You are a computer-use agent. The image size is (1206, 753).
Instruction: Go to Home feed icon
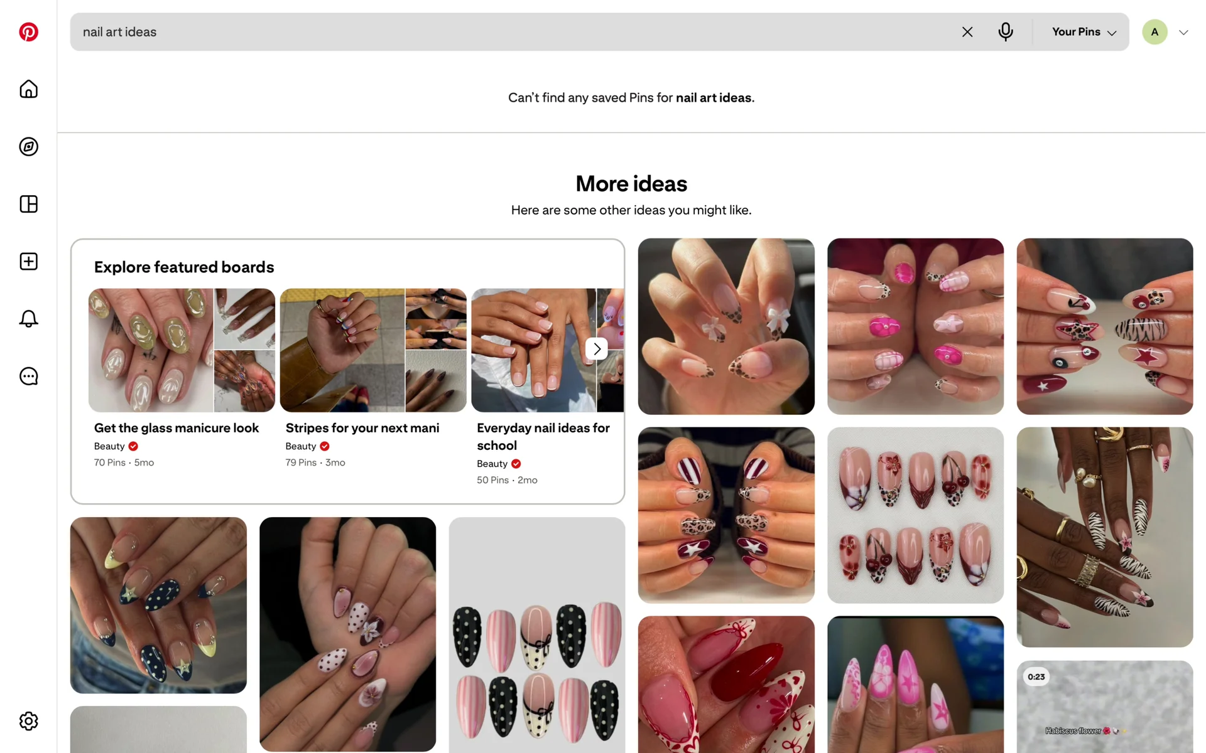click(28, 89)
